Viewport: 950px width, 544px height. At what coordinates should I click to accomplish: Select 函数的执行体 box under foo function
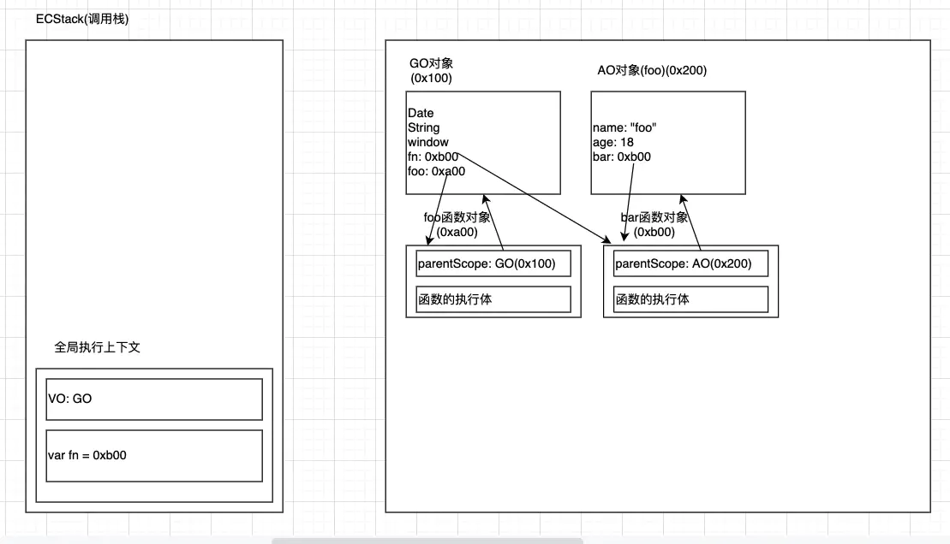[x=493, y=299]
